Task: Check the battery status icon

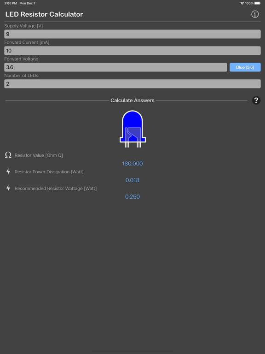Action: pyautogui.click(x=258, y=3)
